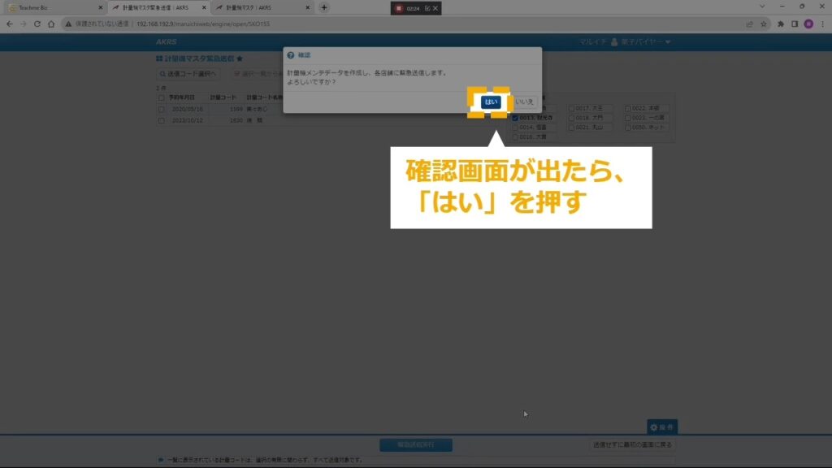Click the browser home icon
Viewport: 832px width, 468px height.
(x=51, y=24)
